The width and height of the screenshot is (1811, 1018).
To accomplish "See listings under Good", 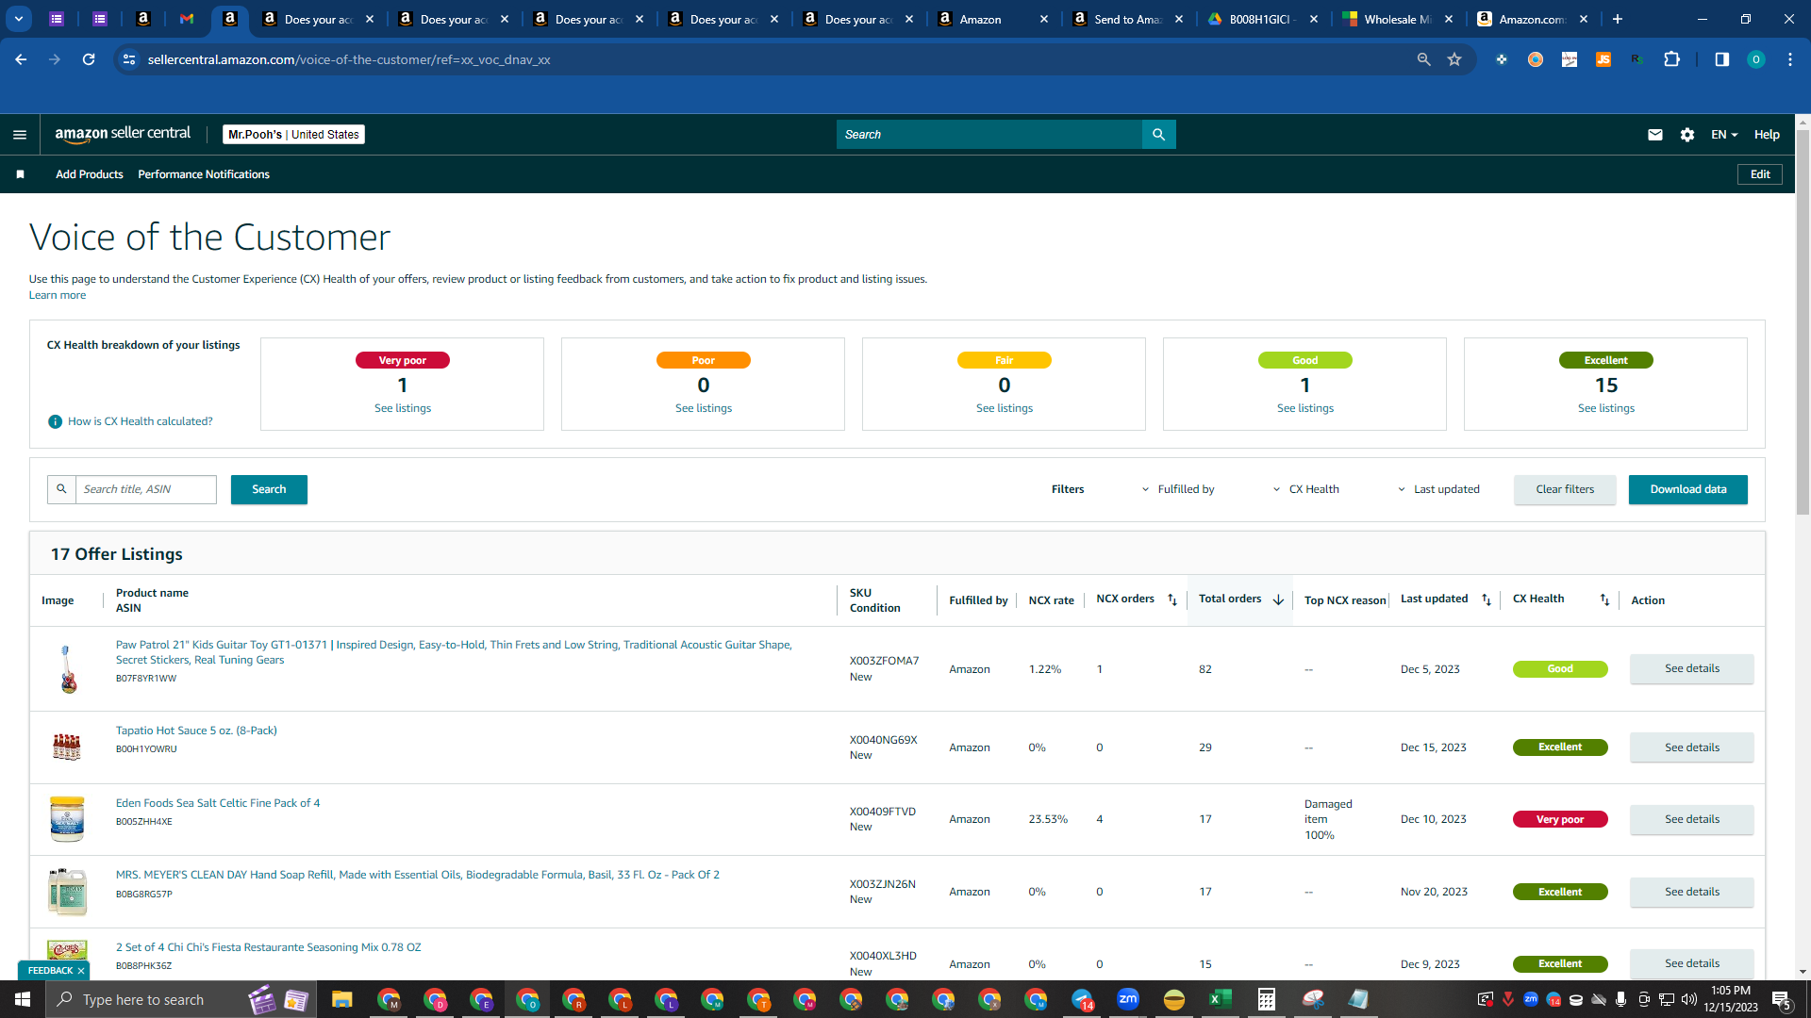I will click(1305, 408).
